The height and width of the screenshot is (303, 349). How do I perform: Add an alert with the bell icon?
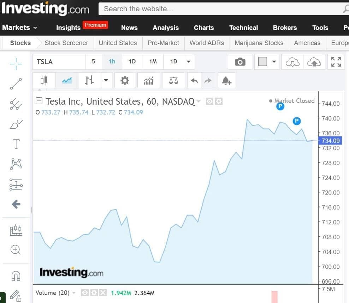pyautogui.click(x=226, y=80)
